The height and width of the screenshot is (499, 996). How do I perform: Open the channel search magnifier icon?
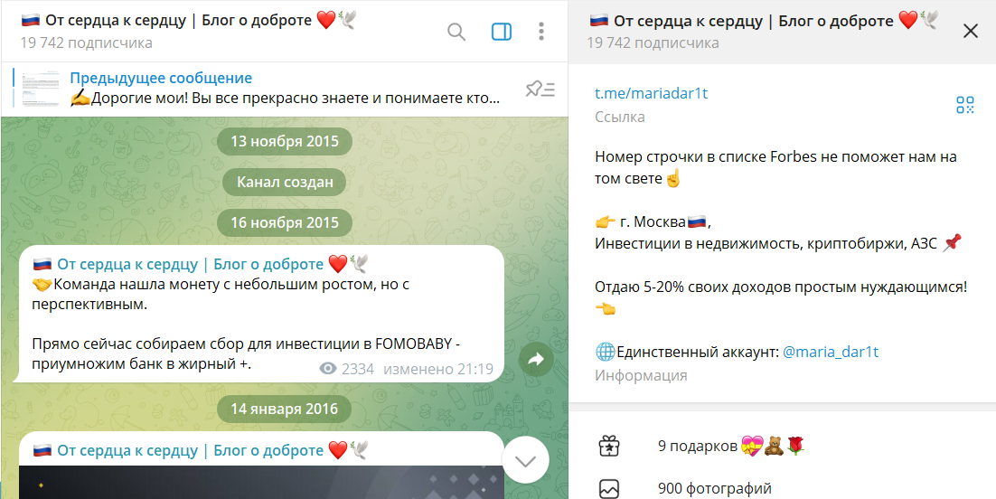tap(456, 31)
